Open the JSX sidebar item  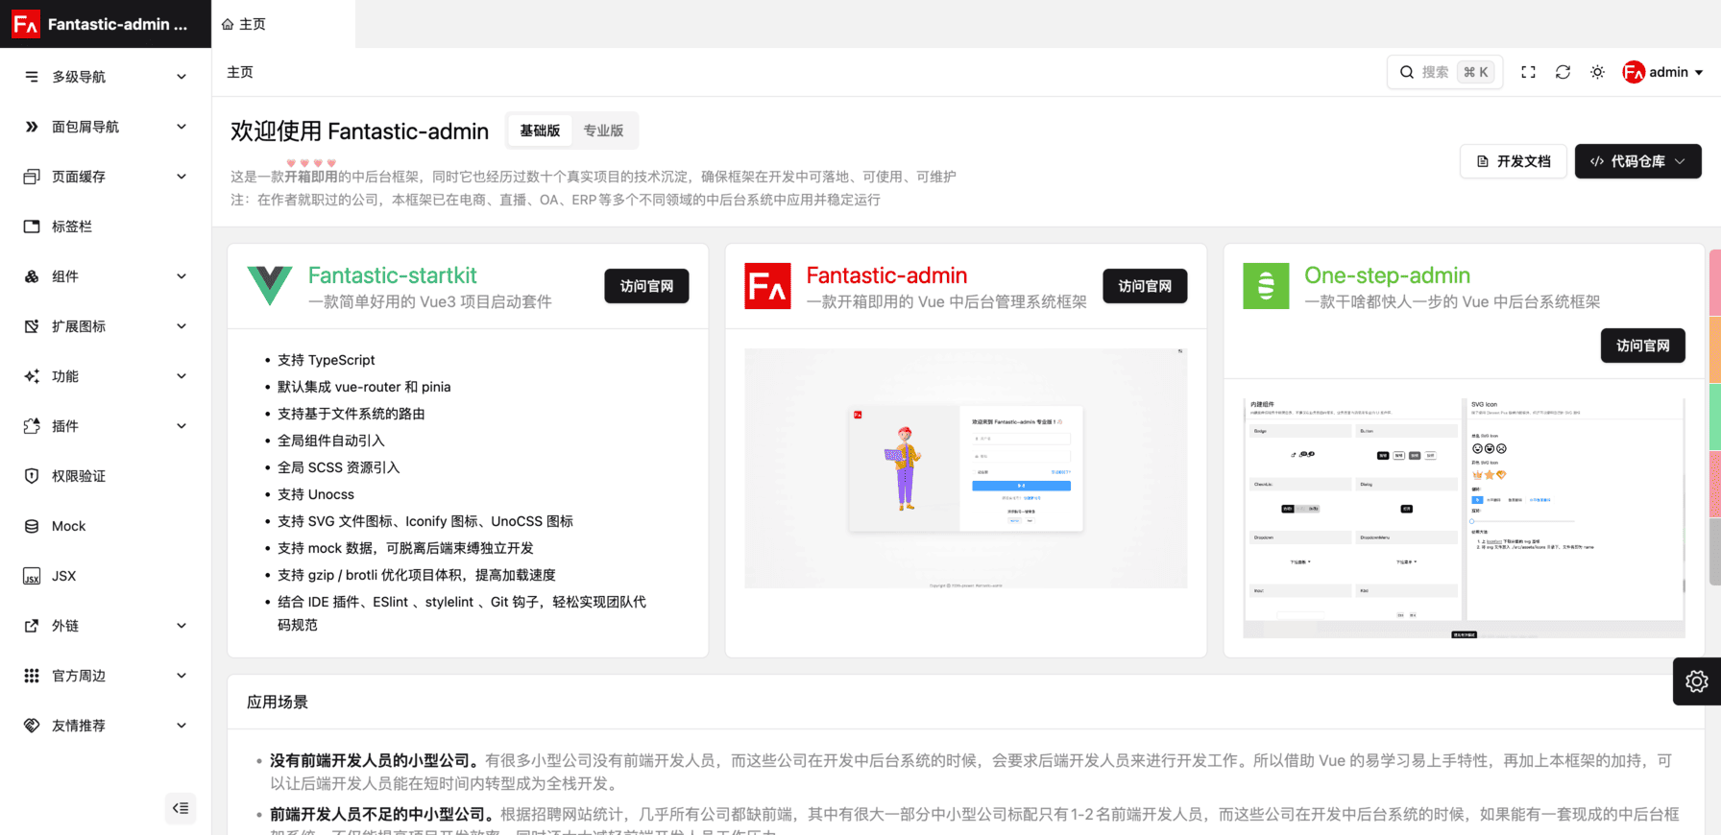coord(63,576)
